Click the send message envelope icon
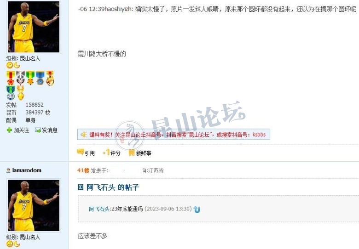 (38, 130)
